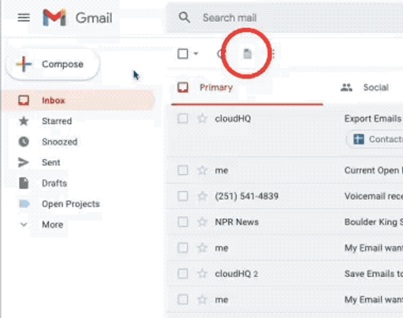This screenshot has height=318, width=403.
Task: Select the 'Current Open' email checkbox
Action: pos(183,170)
